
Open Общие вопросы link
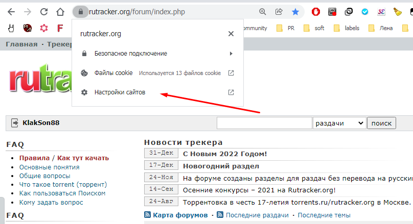[45, 176]
